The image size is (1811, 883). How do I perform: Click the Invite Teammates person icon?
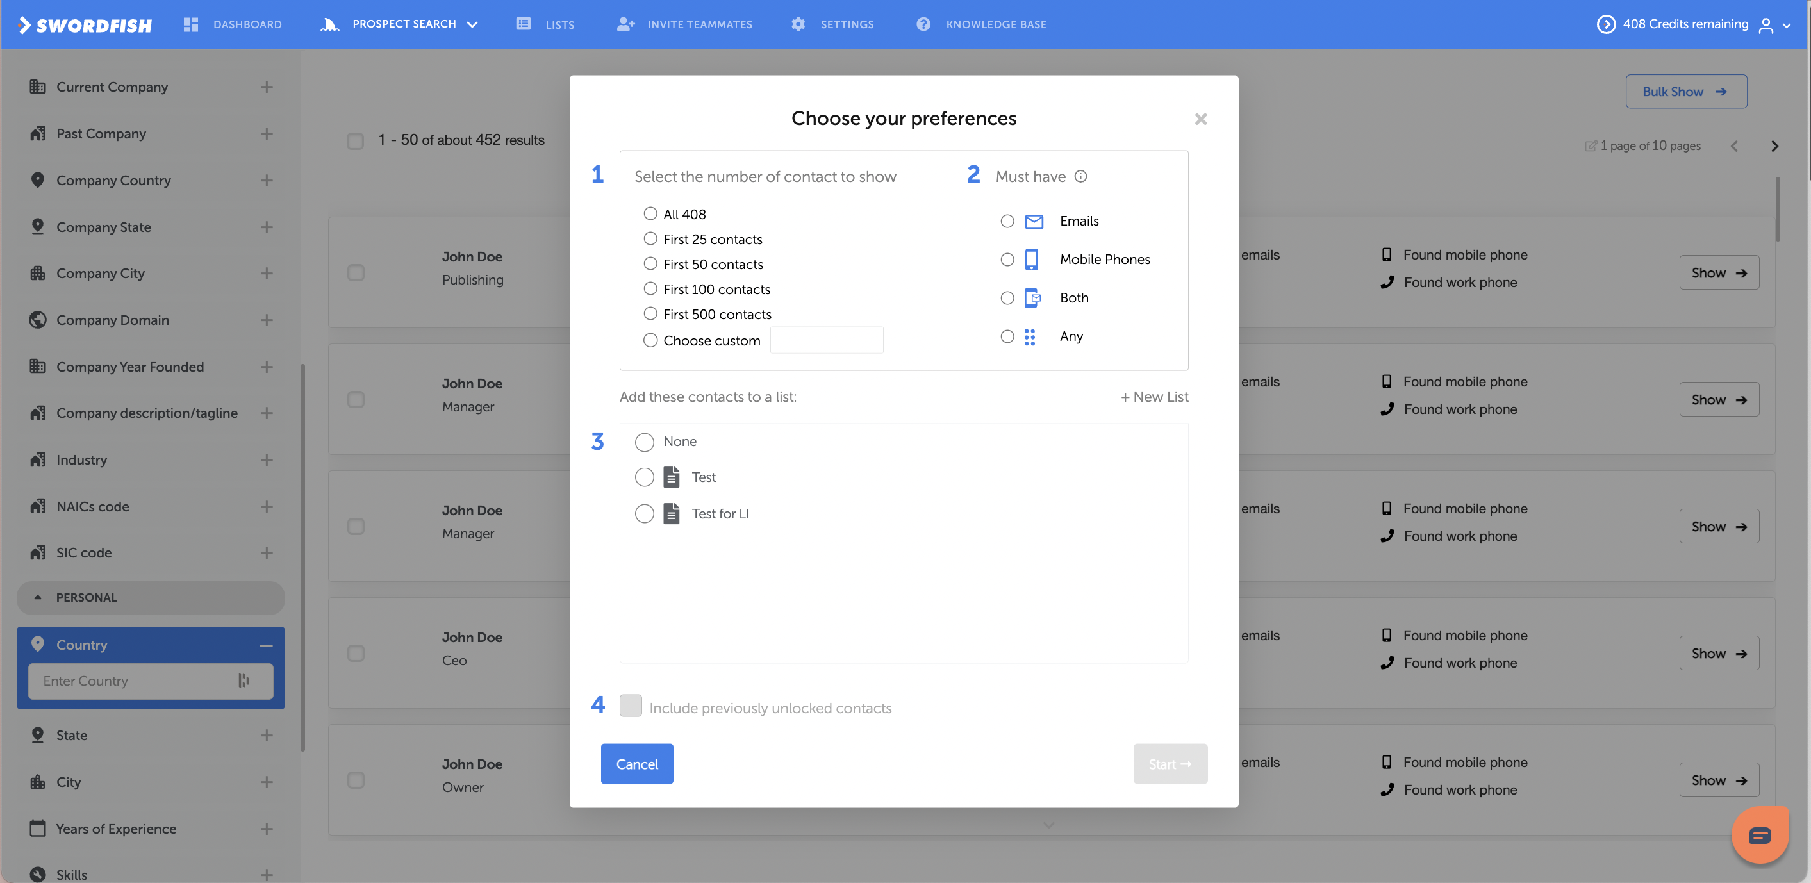click(625, 24)
